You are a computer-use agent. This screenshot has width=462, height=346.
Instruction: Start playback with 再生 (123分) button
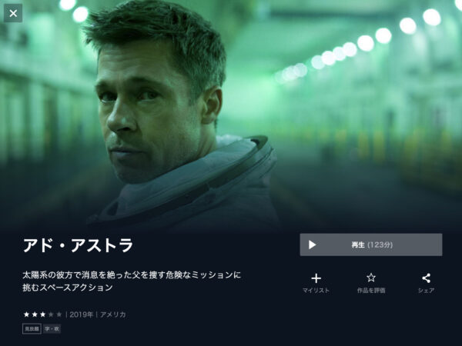click(371, 245)
